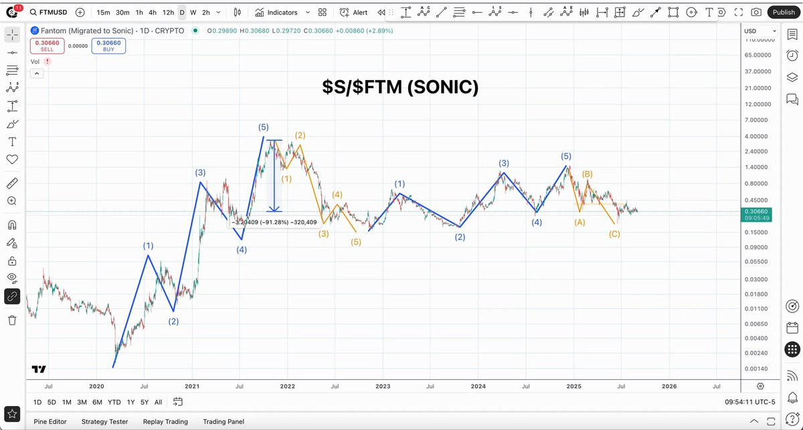Set range to 1D
Screen dimensions: 803x430
point(37,402)
